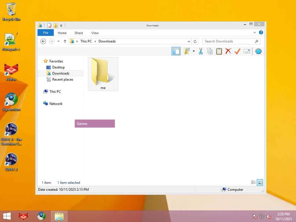Switch to the Share ribbon tab
The image size is (296, 222).
[79, 33]
